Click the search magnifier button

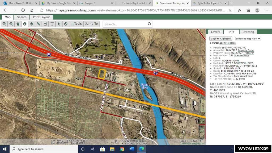coord(150,24)
